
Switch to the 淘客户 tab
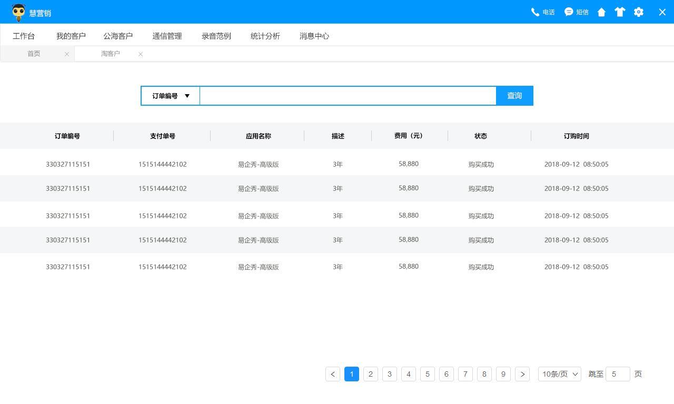pos(111,54)
